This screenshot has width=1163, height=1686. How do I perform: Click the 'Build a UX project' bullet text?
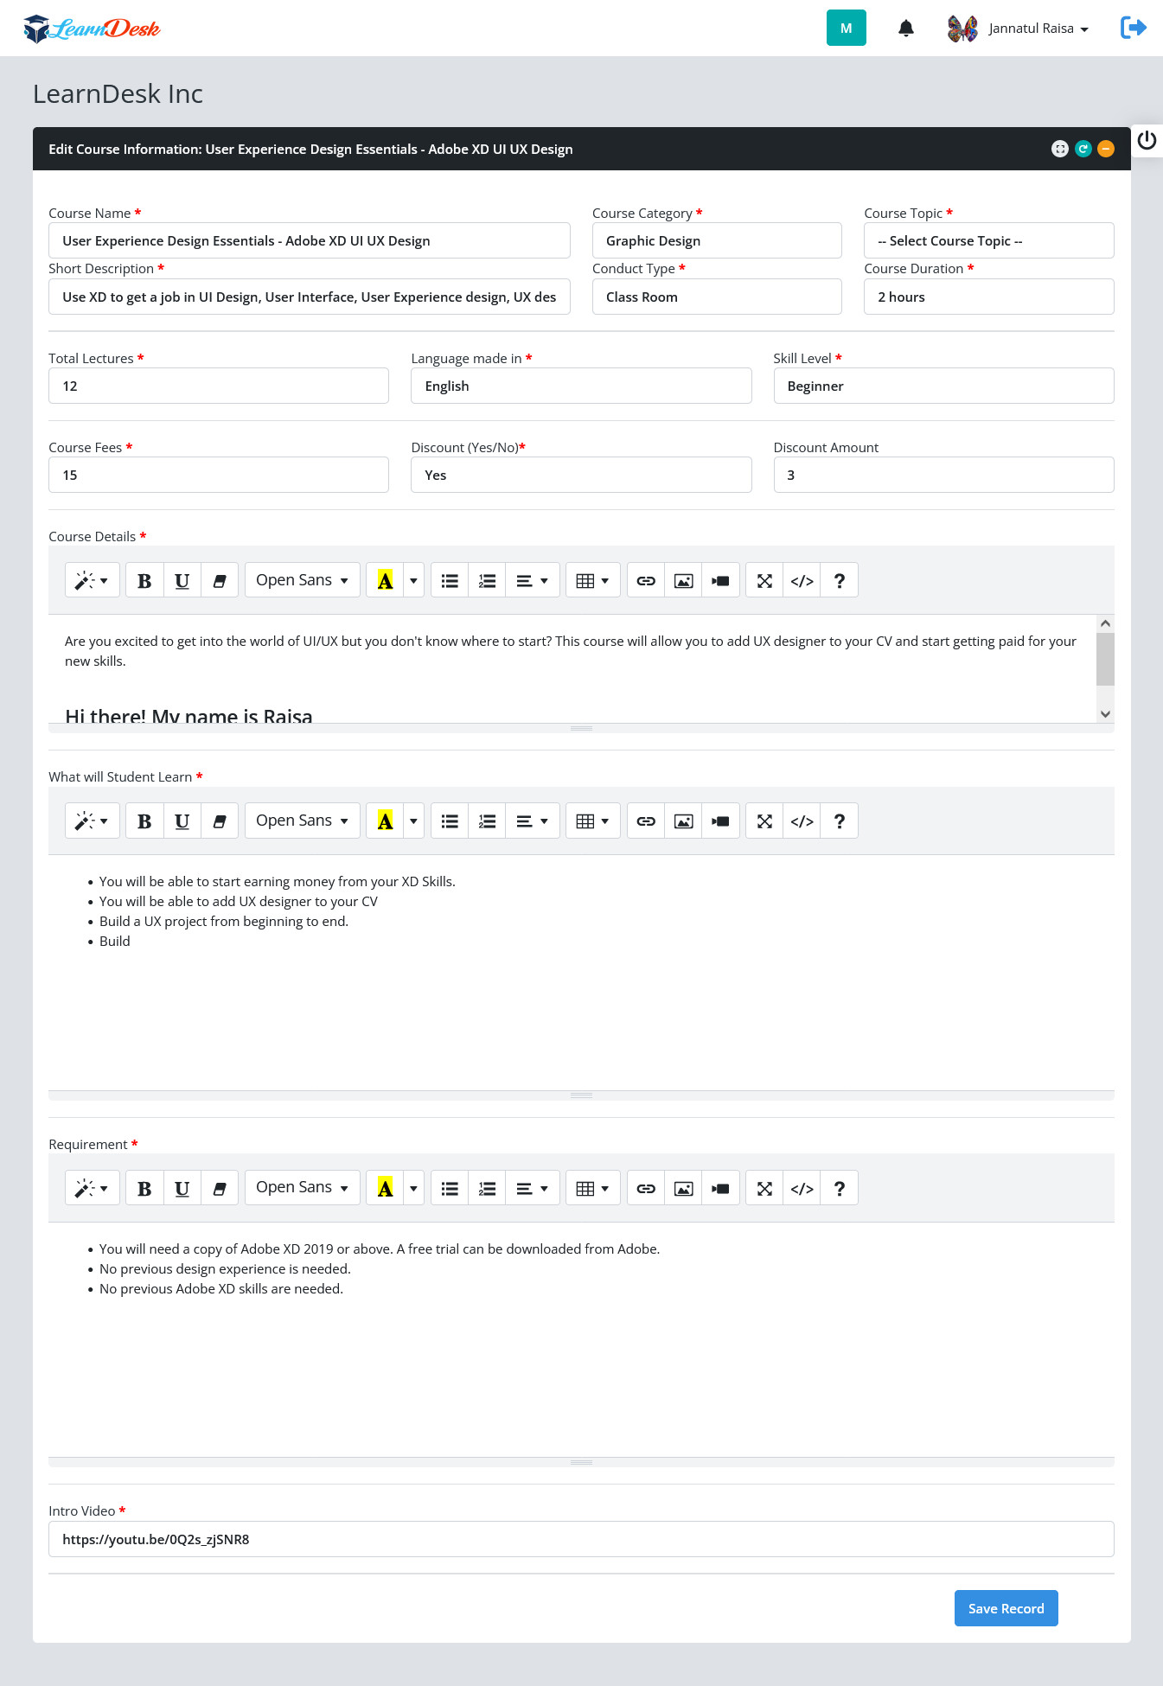tap(224, 922)
